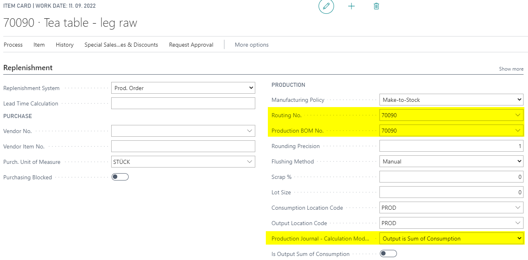Click the Lead Time Calculation field
Image resolution: width=528 pixels, height=260 pixels.
tap(183, 103)
